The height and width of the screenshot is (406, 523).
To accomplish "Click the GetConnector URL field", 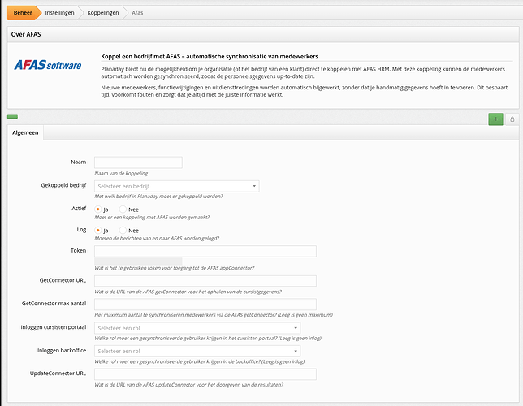I will (205, 280).
